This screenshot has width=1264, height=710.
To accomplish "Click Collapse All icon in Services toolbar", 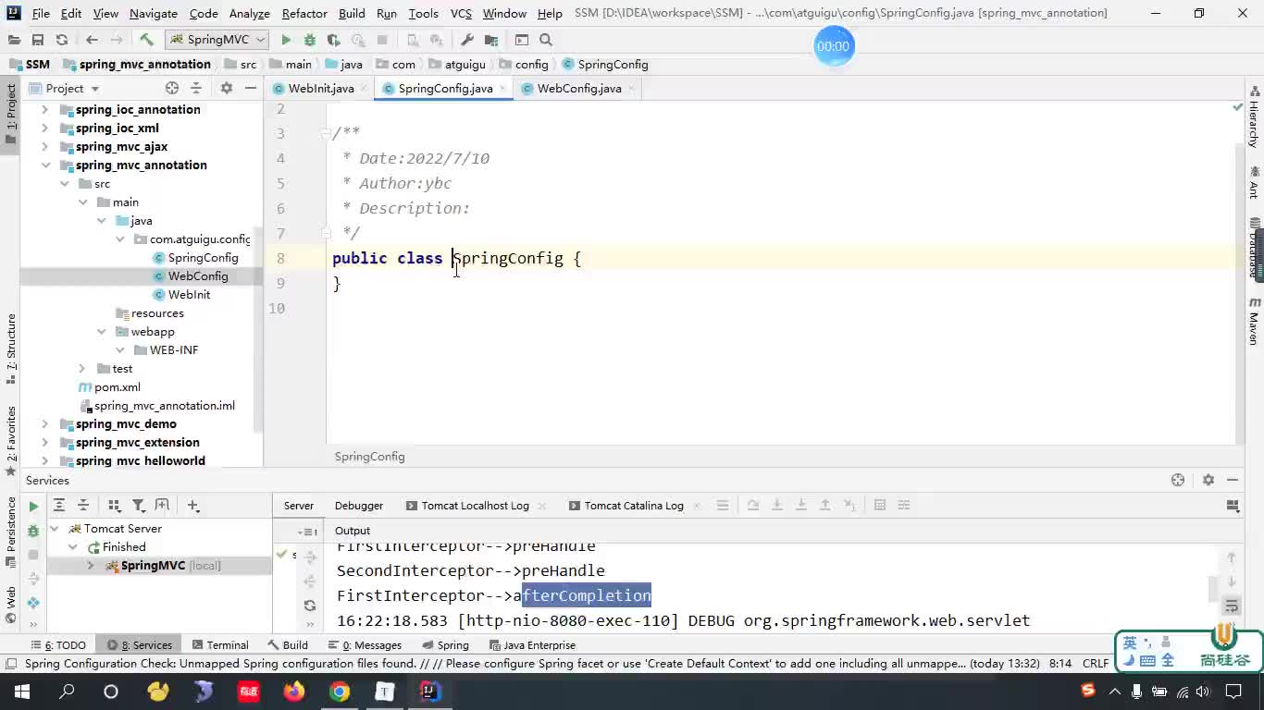I will [x=83, y=505].
